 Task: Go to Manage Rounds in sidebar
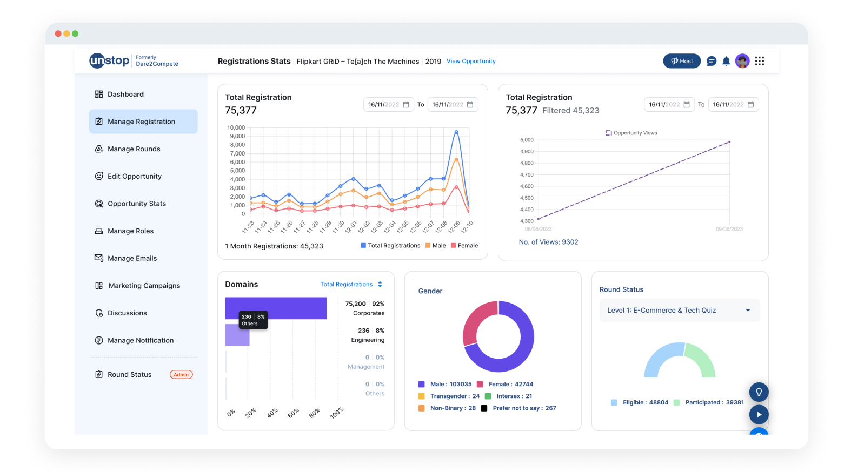[134, 149]
